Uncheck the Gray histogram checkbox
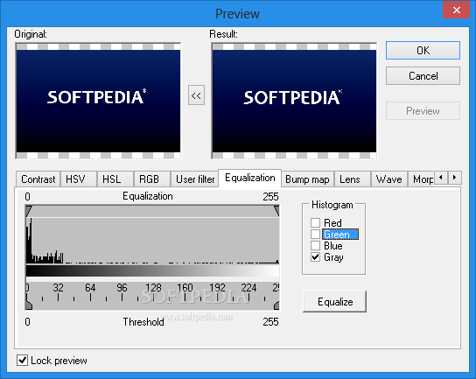This screenshot has width=476, height=379. tap(315, 257)
